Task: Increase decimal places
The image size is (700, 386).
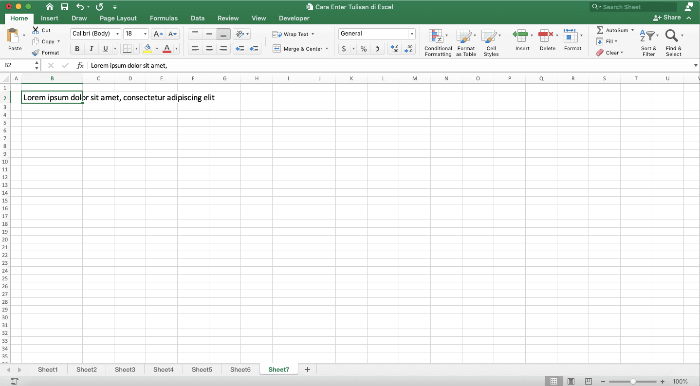Action: [x=395, y=49]
